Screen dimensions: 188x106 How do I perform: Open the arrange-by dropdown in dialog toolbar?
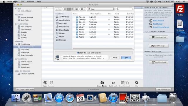(83, 9)
